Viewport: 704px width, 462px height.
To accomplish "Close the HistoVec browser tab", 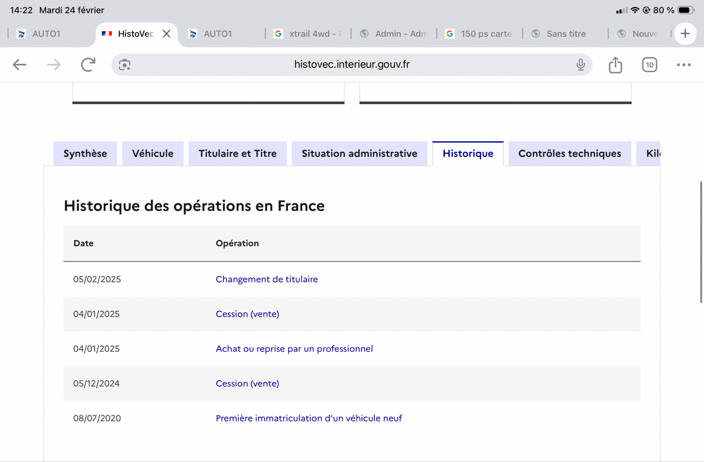I will click(x=167, y=33).
